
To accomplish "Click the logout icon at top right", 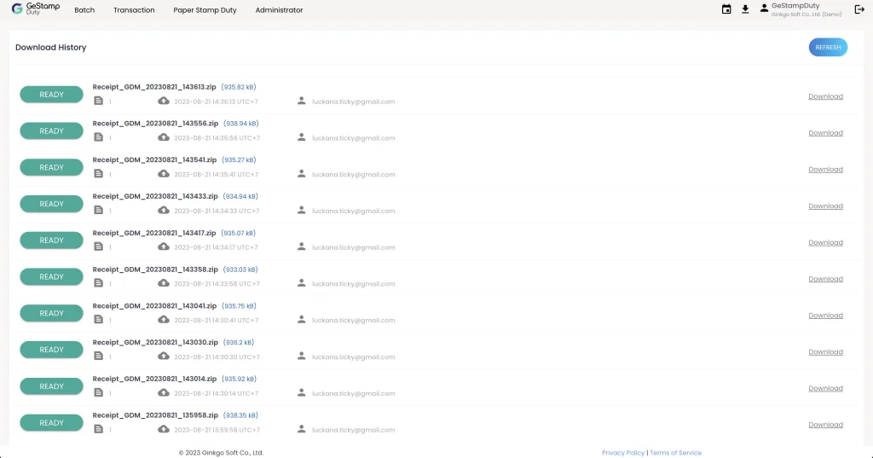I will (859, 9).
